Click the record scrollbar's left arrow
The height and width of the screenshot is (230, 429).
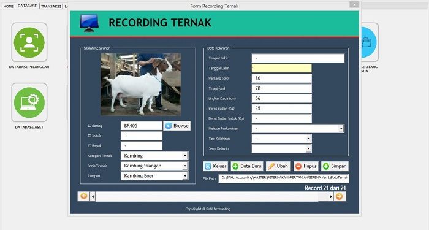point(93,196)
